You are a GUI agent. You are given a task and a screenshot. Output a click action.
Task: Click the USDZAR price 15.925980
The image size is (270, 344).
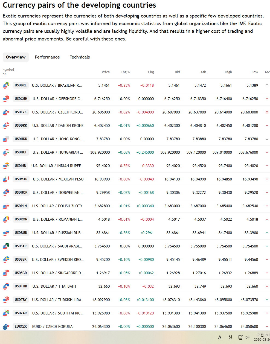[101, 313]
